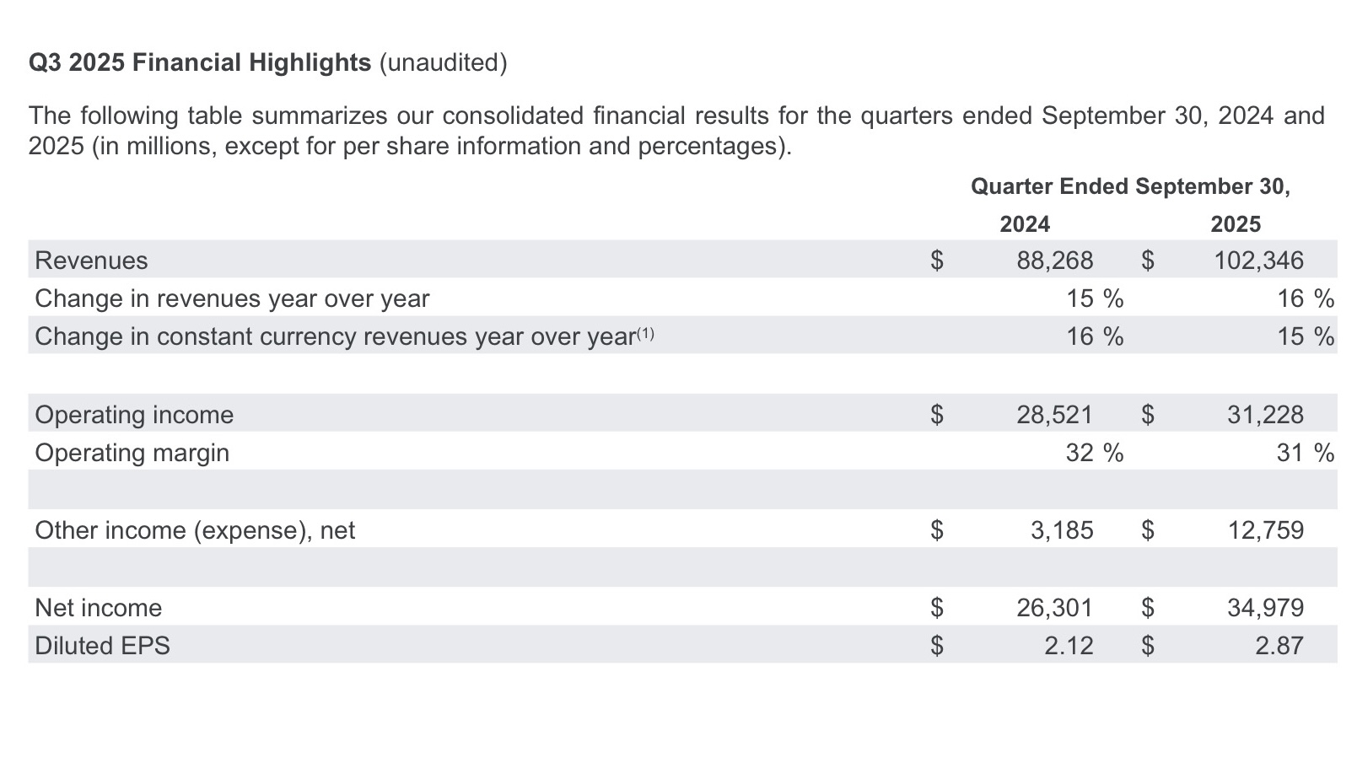Click the 2025 column header
The height and width of the screenshot is (763, 1357).
click(x=1236, y=224)
